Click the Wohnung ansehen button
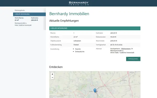The height and width of the screenshot is (98, 157). (x=133, y=59)
